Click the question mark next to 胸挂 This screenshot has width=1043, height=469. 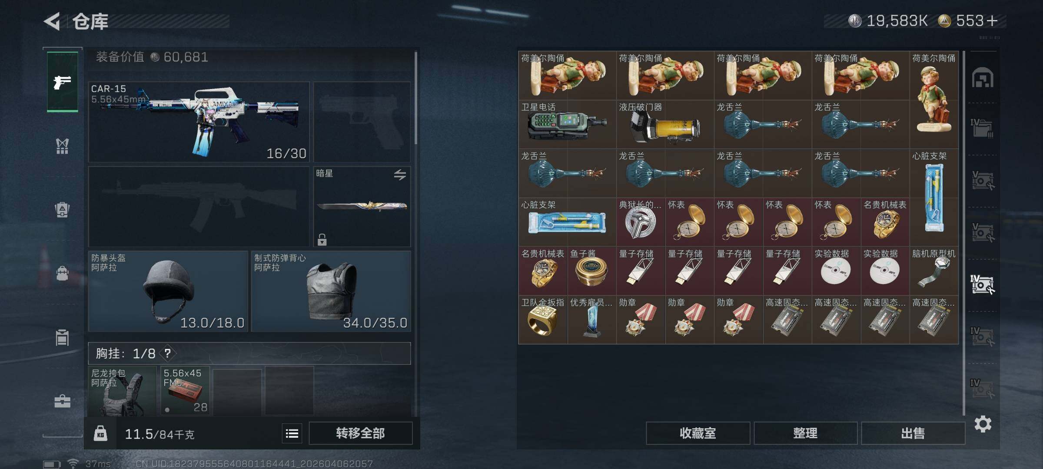coord(168,353)
